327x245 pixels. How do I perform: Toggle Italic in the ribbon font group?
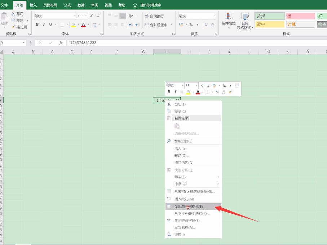pyautogui.click(x=44, y=24)
